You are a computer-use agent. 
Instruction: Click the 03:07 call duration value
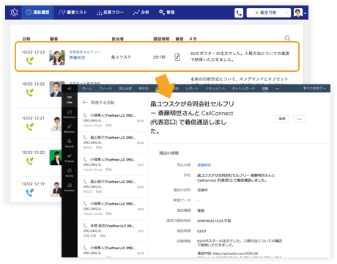(x=201, y=231)
